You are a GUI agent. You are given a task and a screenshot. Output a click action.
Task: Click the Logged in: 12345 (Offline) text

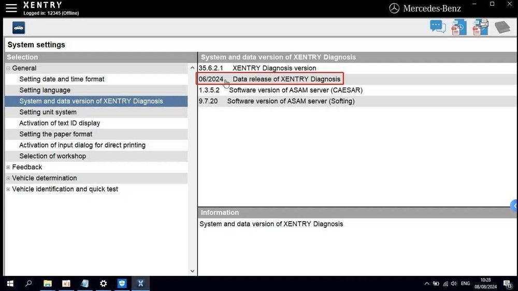(x=51, y=13)
